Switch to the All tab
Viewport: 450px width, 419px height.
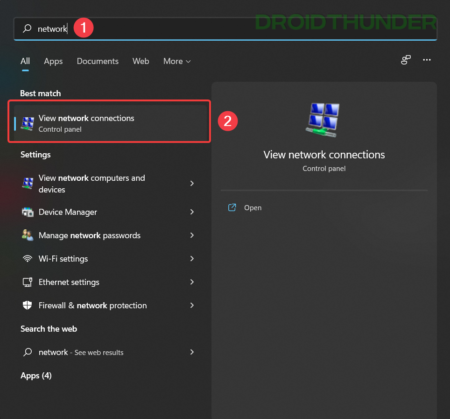pos(25,61)
